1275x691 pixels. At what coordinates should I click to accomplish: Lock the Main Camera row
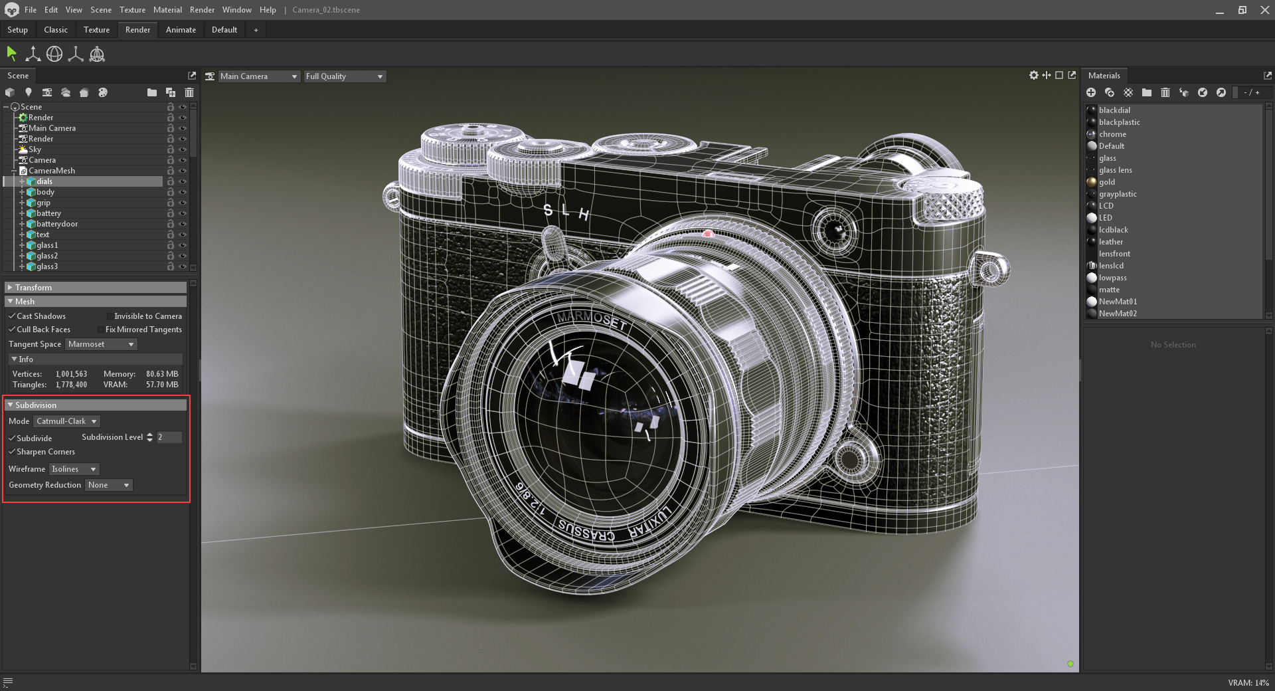click(171, 128)
